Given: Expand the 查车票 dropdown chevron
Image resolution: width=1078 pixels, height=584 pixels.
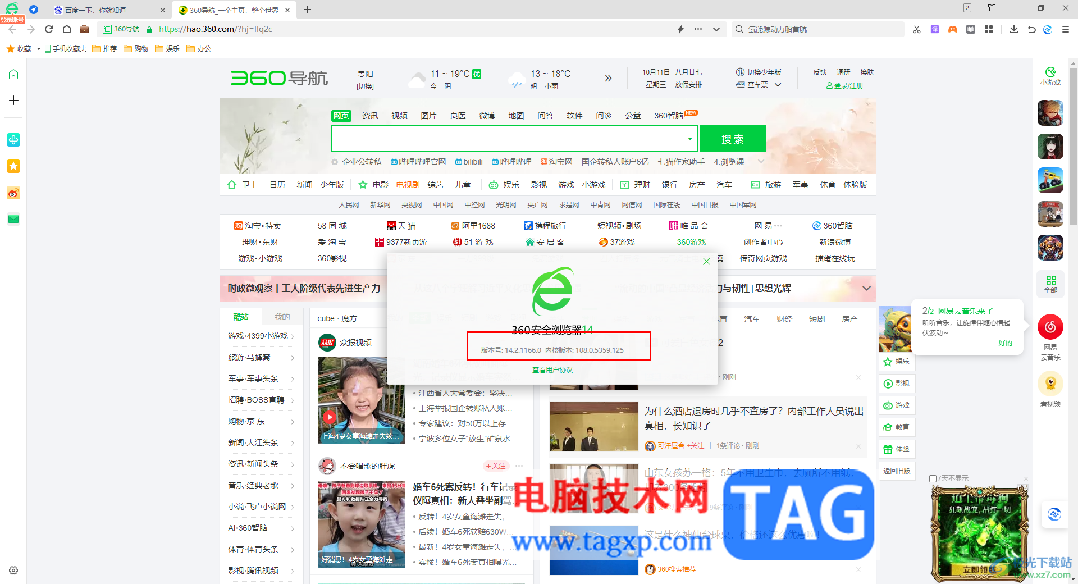Looking at the screenshot, I should [778, 85].
